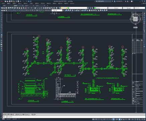This screenshot has height=121, width=146.
Task: Activate Zoom Realtime magnifier tool
Action: click(x=37, y=8)
